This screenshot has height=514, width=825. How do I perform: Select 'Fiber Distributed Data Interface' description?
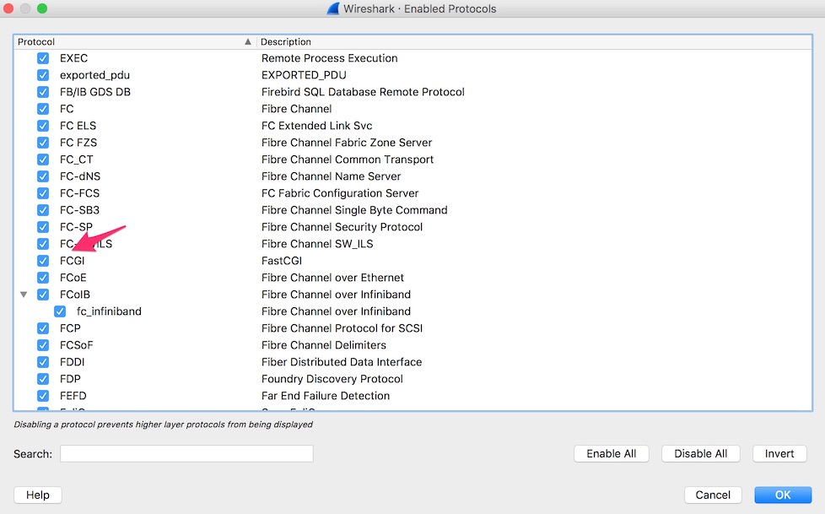[x=342, y=362]
